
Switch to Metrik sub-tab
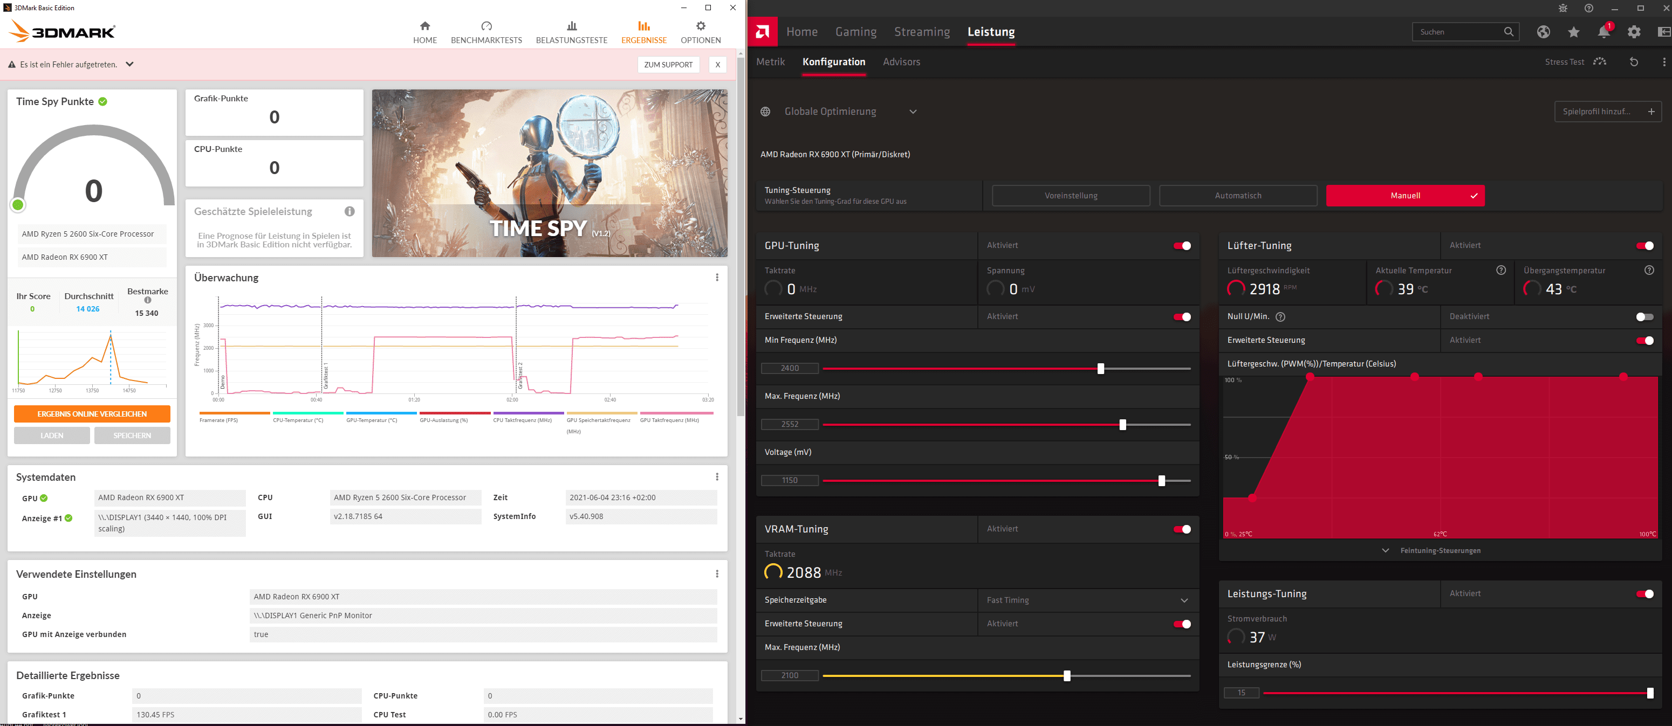point(770,61)
